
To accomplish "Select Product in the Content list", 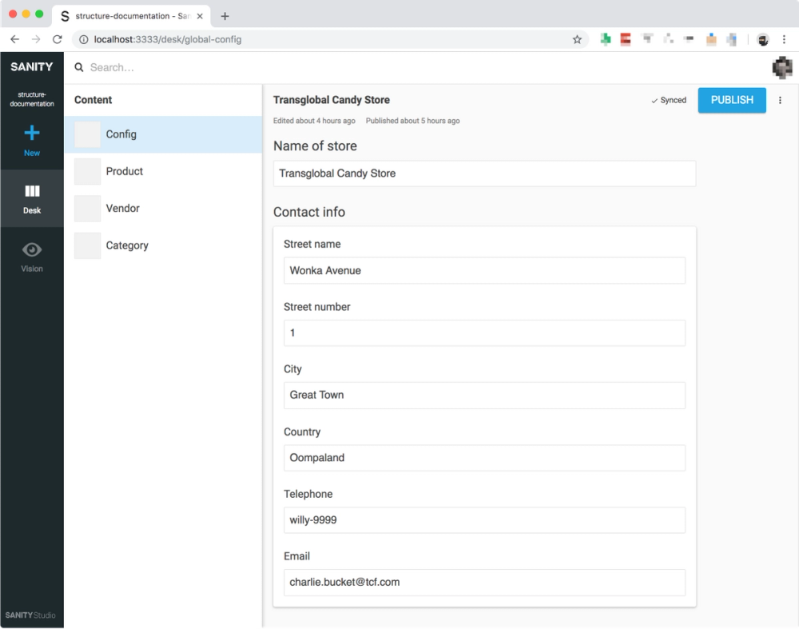I will click(163, 171).
